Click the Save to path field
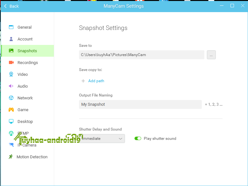Image resolution: width=248 pixels, height=186 pixels. click(x=142, y=55)
